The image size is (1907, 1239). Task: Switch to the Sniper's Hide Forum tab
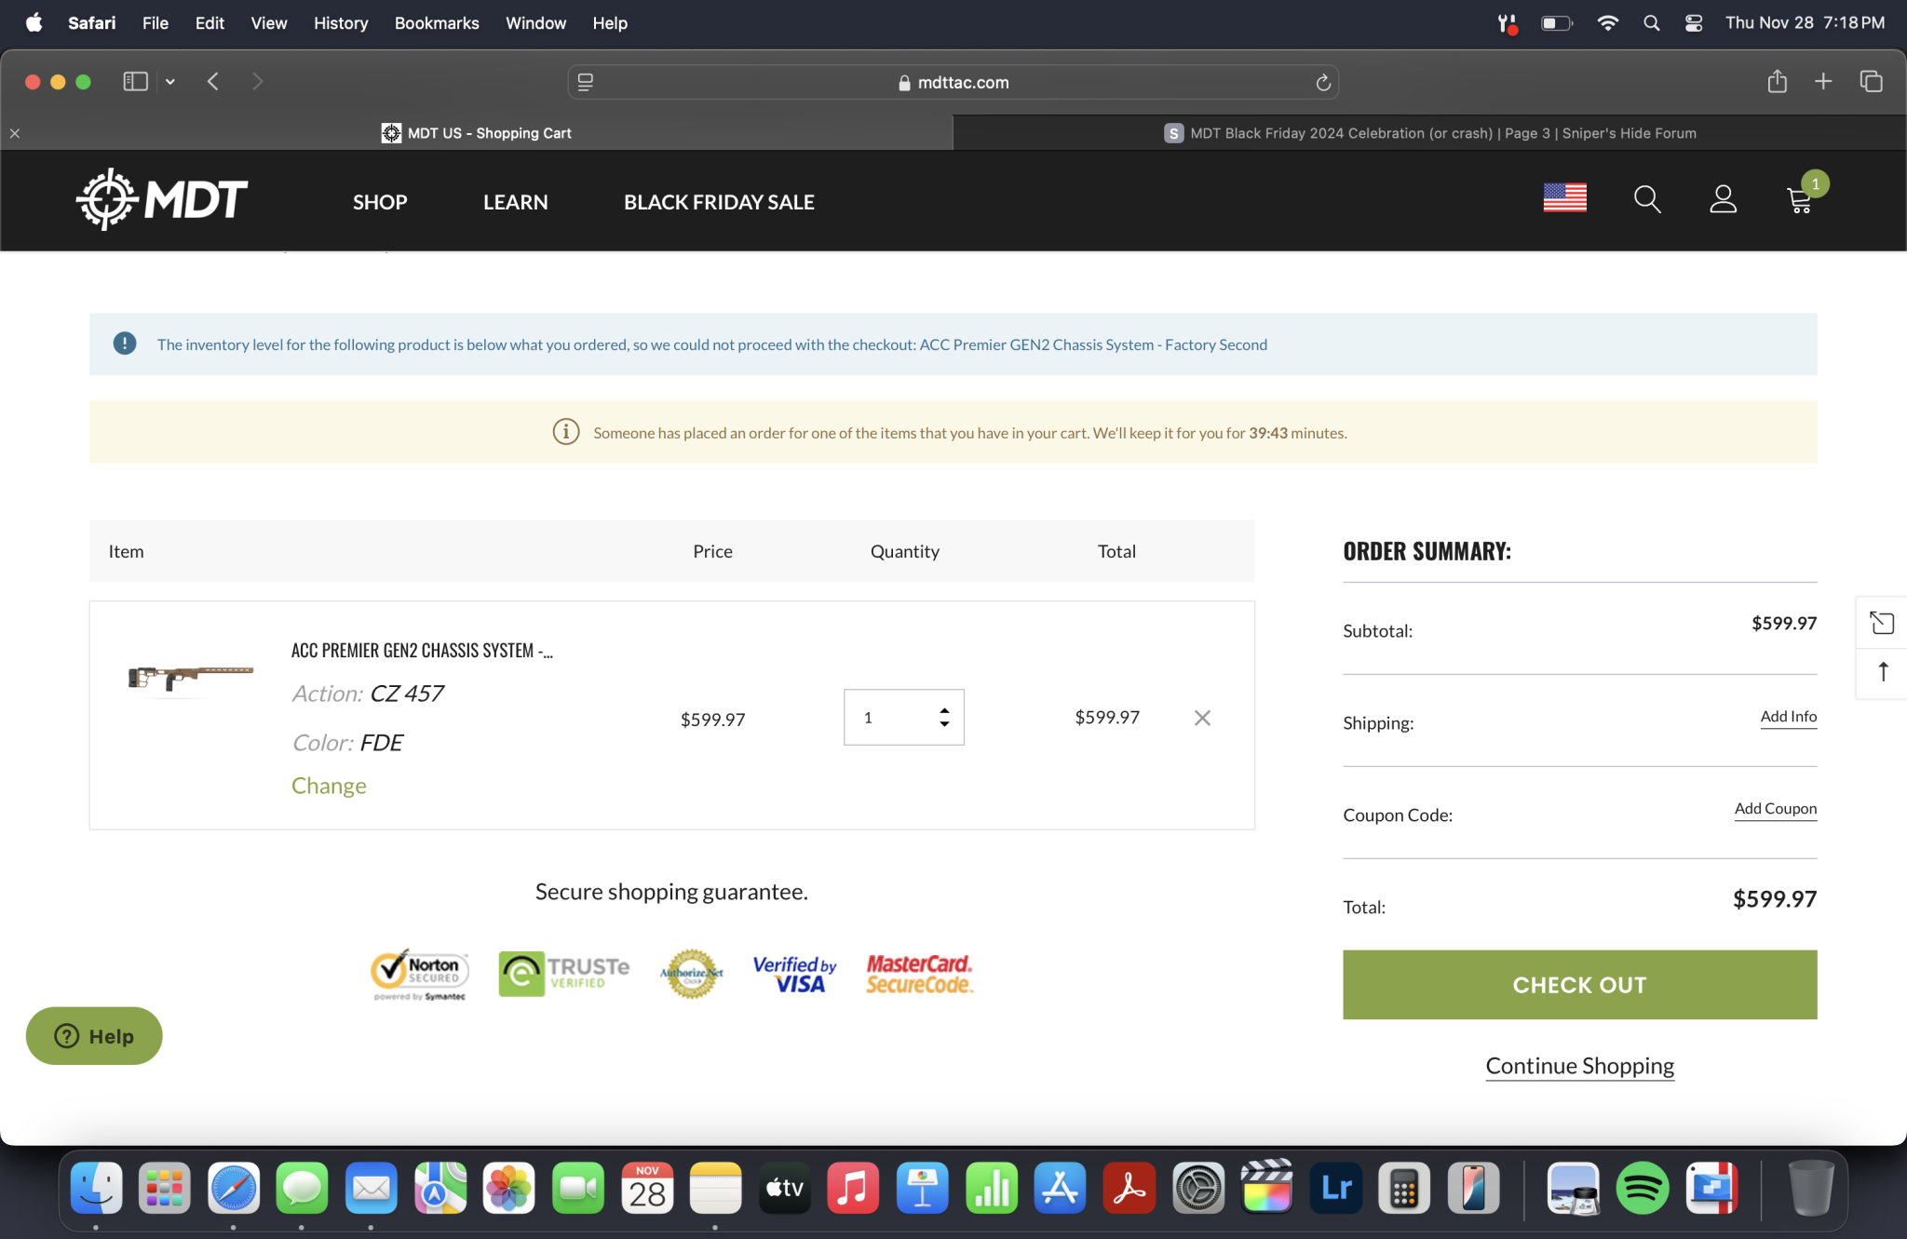tap(1429, 133)
